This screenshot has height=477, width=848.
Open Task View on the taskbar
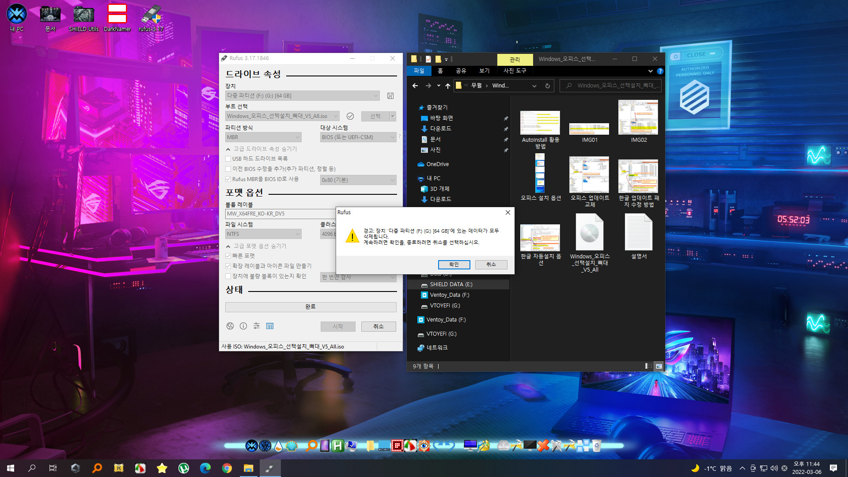(53, 468)
